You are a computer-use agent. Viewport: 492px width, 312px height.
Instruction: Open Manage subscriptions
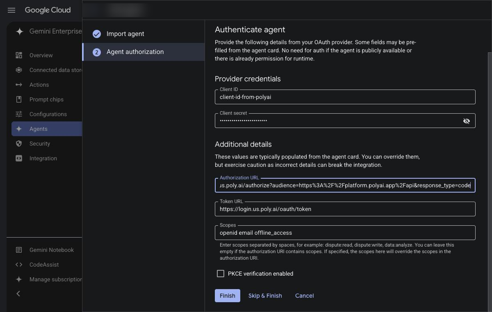47,279
